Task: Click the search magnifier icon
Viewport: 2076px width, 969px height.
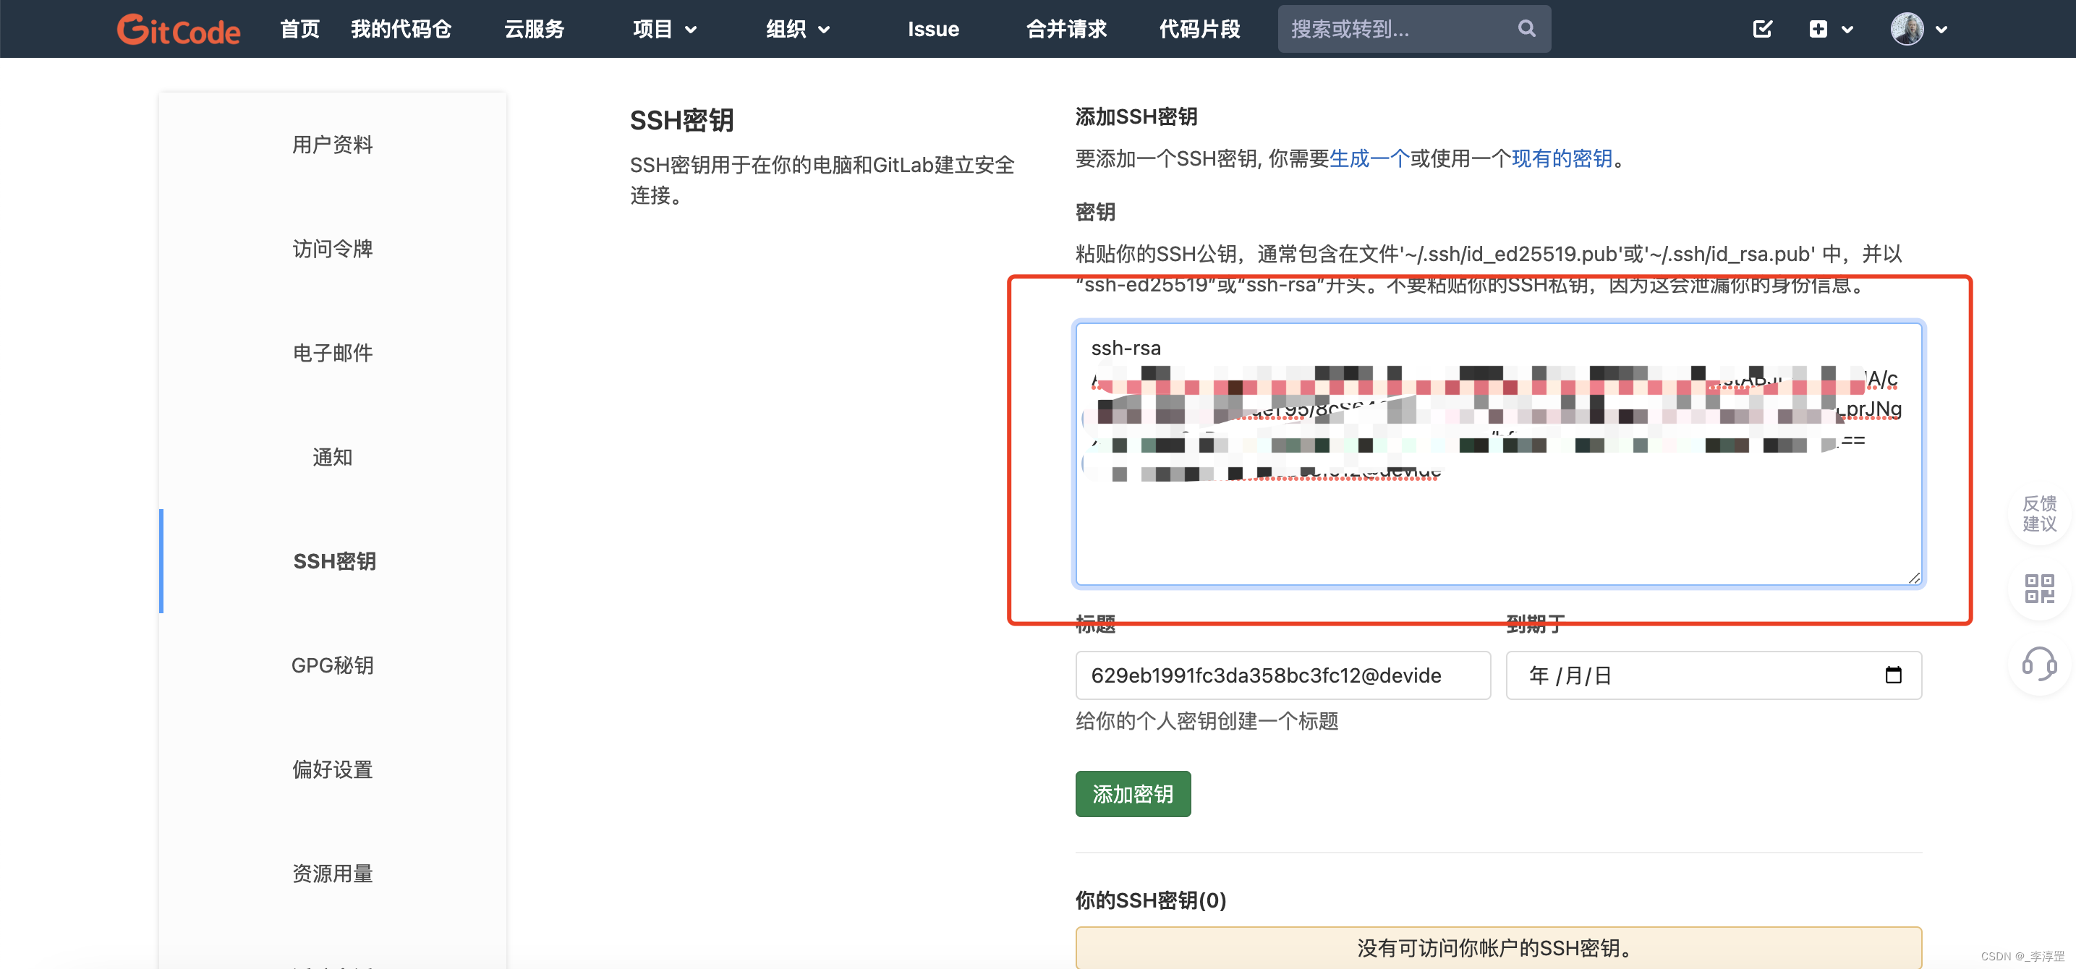Action: pos(1526,29)
